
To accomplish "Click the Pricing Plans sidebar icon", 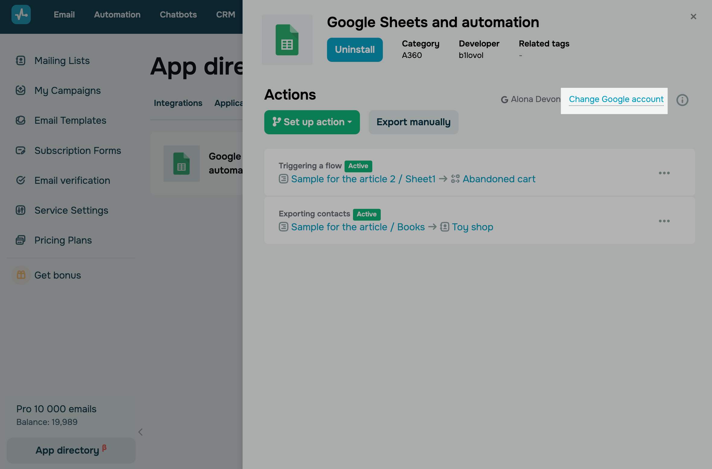I will (21, 240).
